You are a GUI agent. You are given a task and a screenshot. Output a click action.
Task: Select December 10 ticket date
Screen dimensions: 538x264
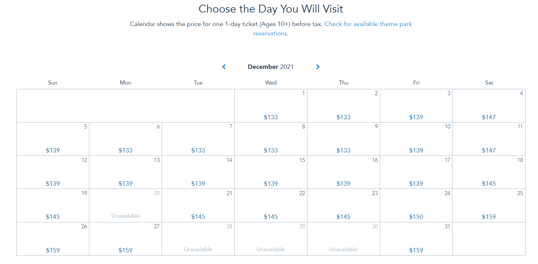(416, 139)
